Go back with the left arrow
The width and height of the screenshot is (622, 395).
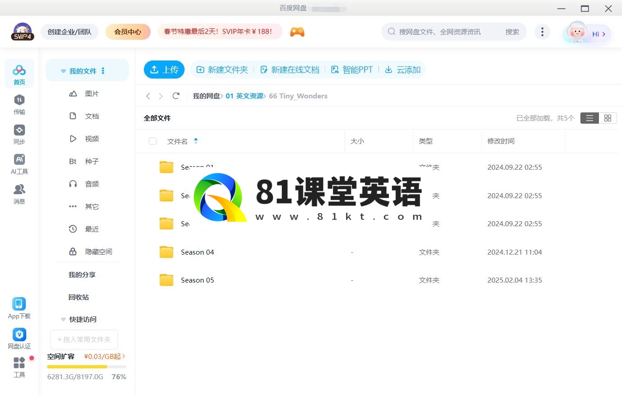(x=148, y=96)
